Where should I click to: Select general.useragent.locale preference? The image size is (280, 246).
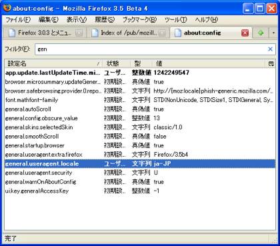[x=140, y=164]
